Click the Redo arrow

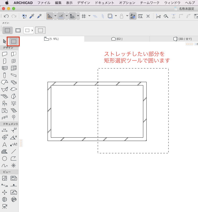[x=14, y=16]
